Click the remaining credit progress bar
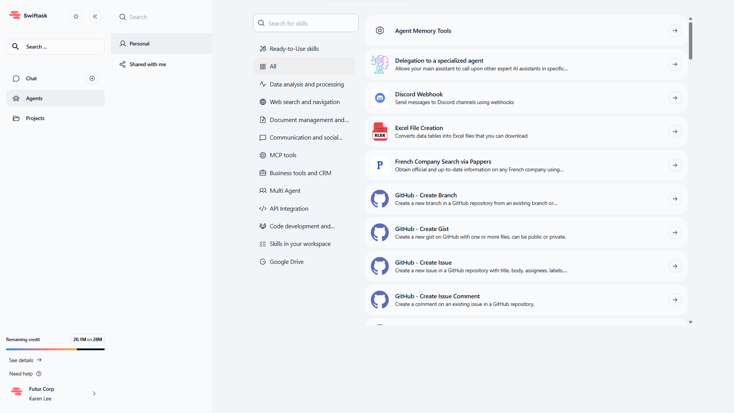The width and height of the screenshot is (734, 413). [x=55, y=349]
